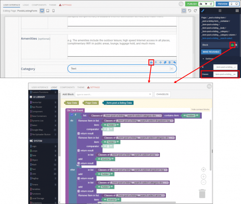Screen dimensions: 241x204
Task: Click the hide context blocks link
Action: click(x=200, y=109)
